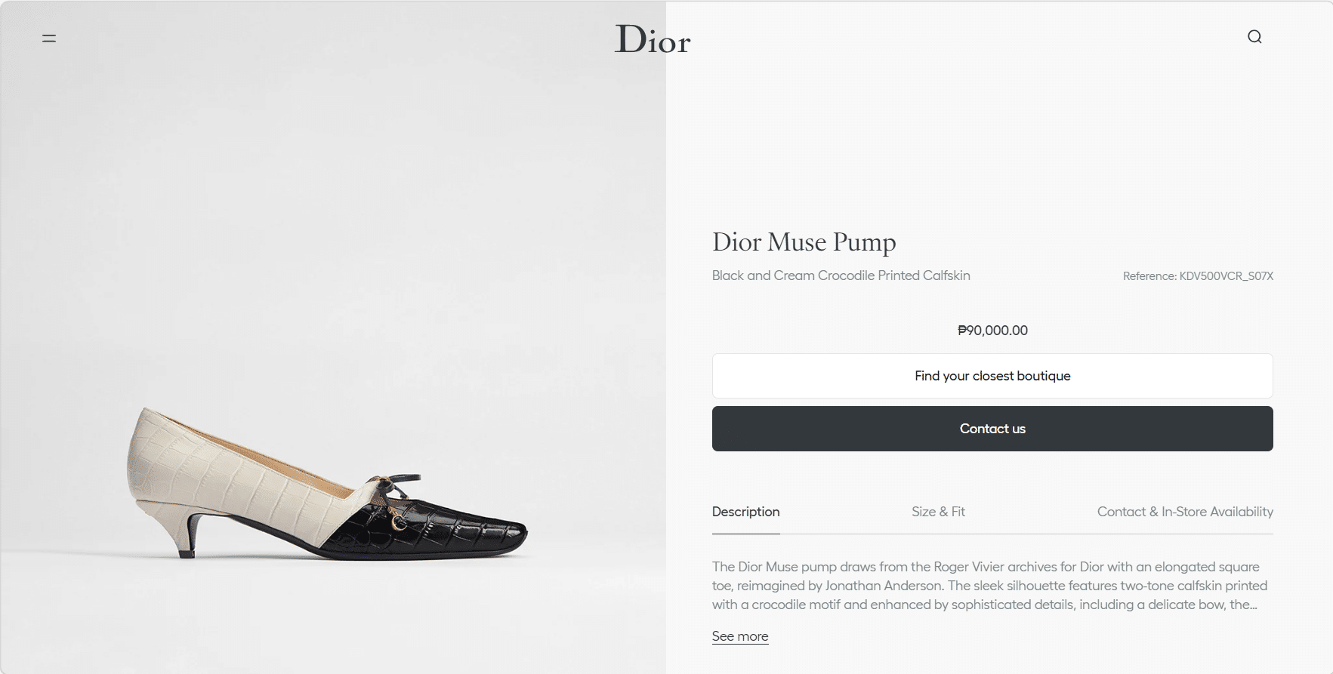Select the Contact & In-Store Availability tab
Image resolution: width=1333 pixels, height=674 pixels.
coord(1185,512)
